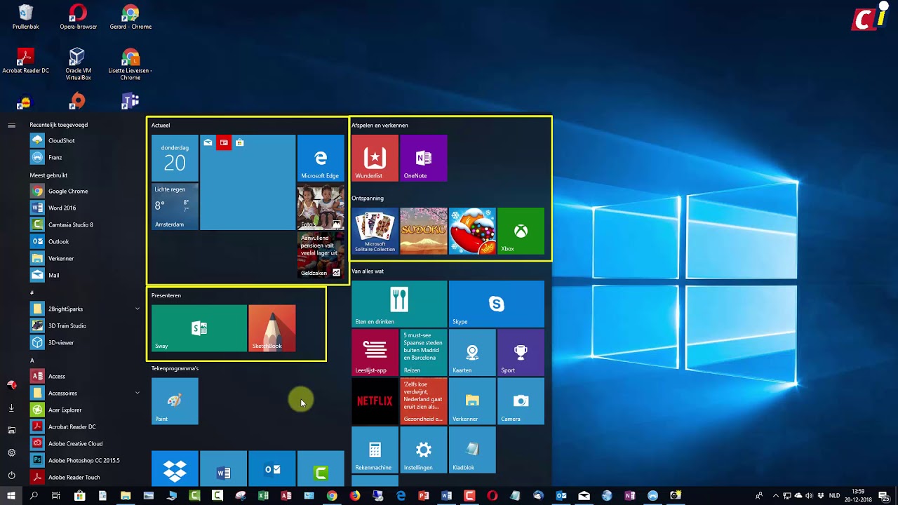This screenshot has width=898, height=505.
Task: Open the green Xbox tile
Action: 521,231
